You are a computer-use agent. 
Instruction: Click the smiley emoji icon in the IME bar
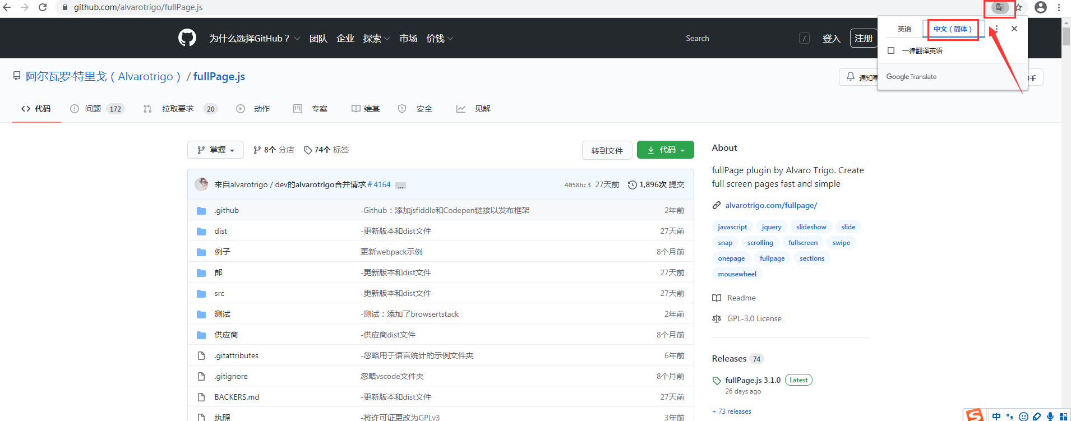(1023, 417)
